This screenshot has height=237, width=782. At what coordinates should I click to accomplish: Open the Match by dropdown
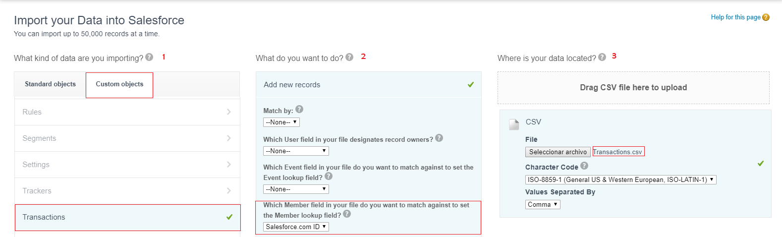click(x=281, y=122)
